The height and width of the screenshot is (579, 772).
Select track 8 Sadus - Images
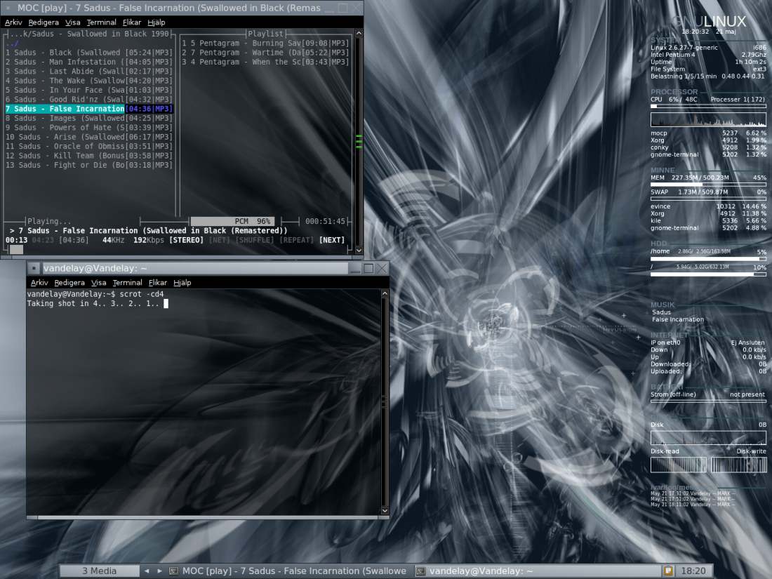point(89,118)
